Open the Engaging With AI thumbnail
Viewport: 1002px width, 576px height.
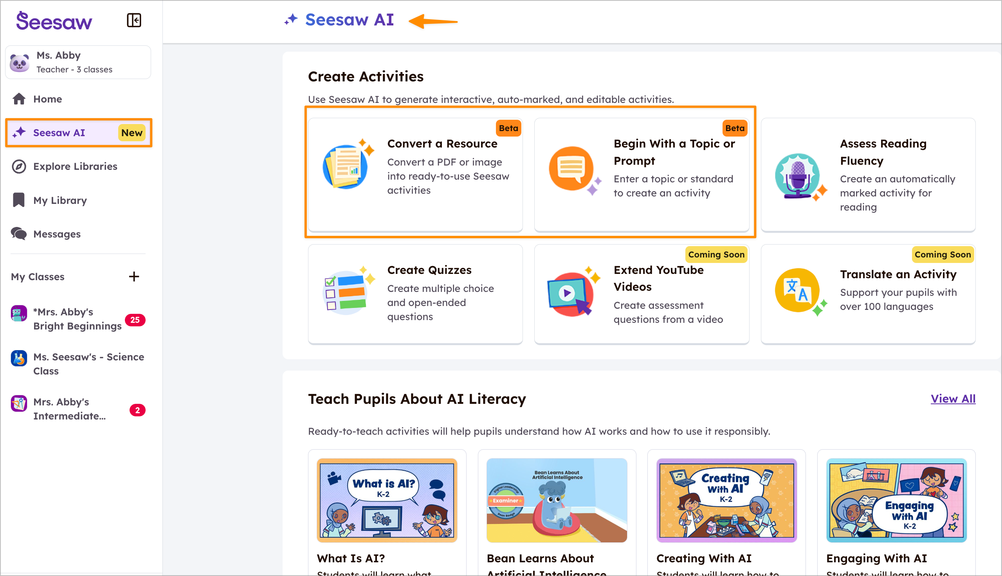click(896, 500)
